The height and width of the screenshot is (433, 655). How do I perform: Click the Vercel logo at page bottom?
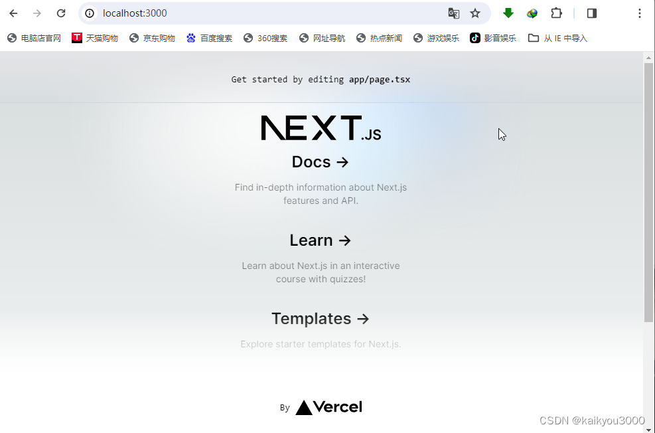coord(328,407)
